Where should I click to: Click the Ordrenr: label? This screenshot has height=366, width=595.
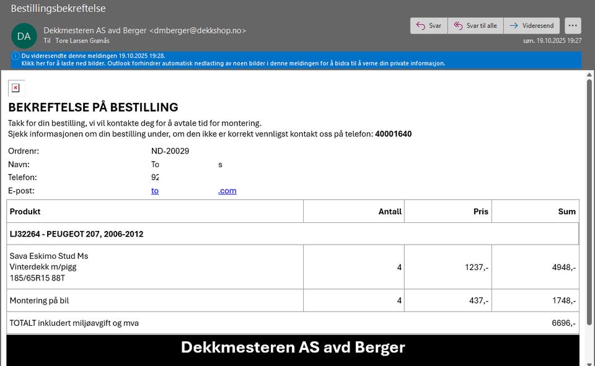click(x=24, y=151)
